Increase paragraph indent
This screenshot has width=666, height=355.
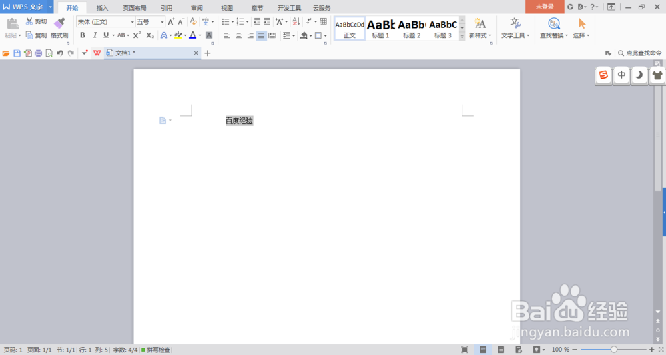pyautogui.click(x=267, y=21)
